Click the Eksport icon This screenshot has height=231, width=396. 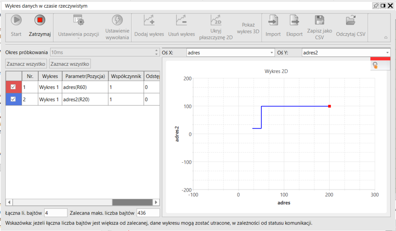pyautogui.click(x=294, y=20)
